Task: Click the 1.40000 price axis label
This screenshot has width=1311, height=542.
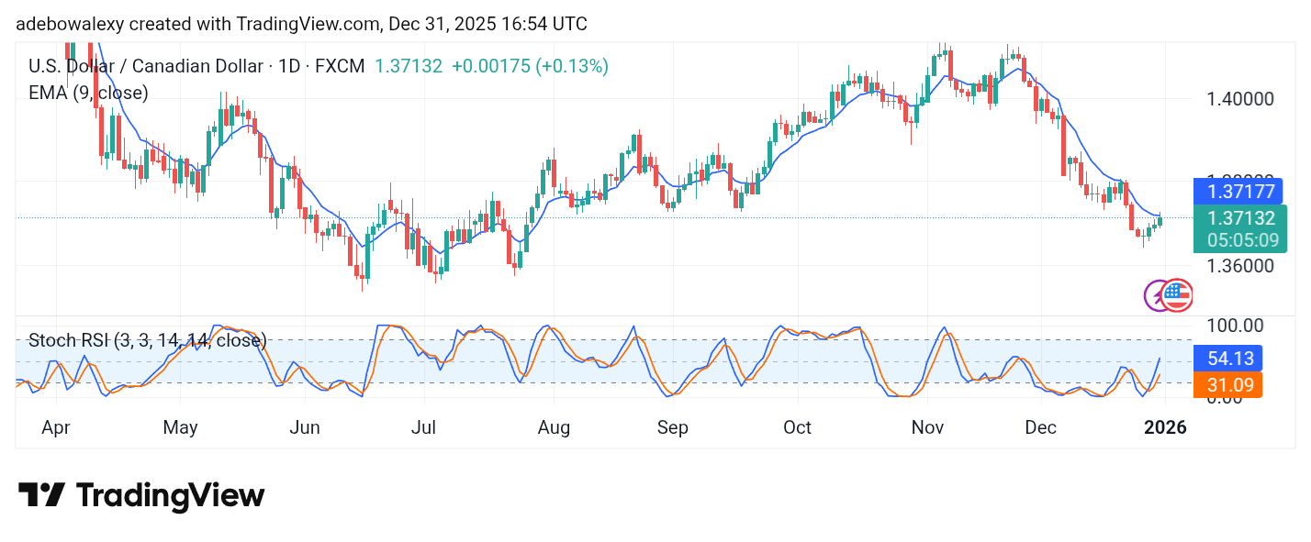Action: tap(1241, 98)
